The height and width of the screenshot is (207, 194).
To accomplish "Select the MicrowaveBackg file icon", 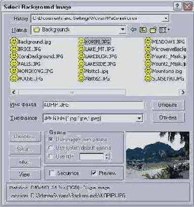I will pyautogui.click(x=148, y=49).
